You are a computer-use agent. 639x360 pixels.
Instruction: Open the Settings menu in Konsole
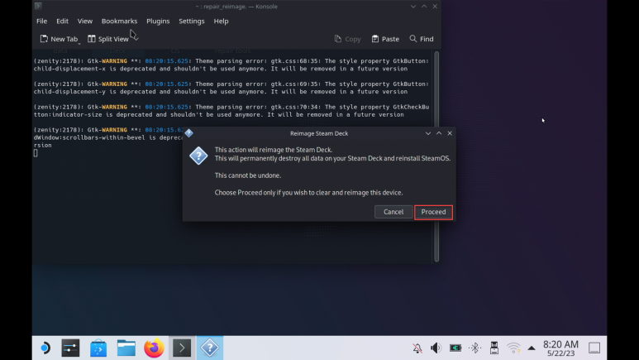coord(192,22)
